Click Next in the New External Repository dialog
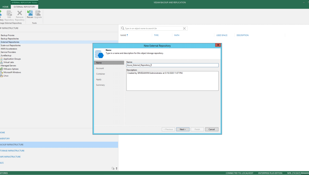 [183, 129]
